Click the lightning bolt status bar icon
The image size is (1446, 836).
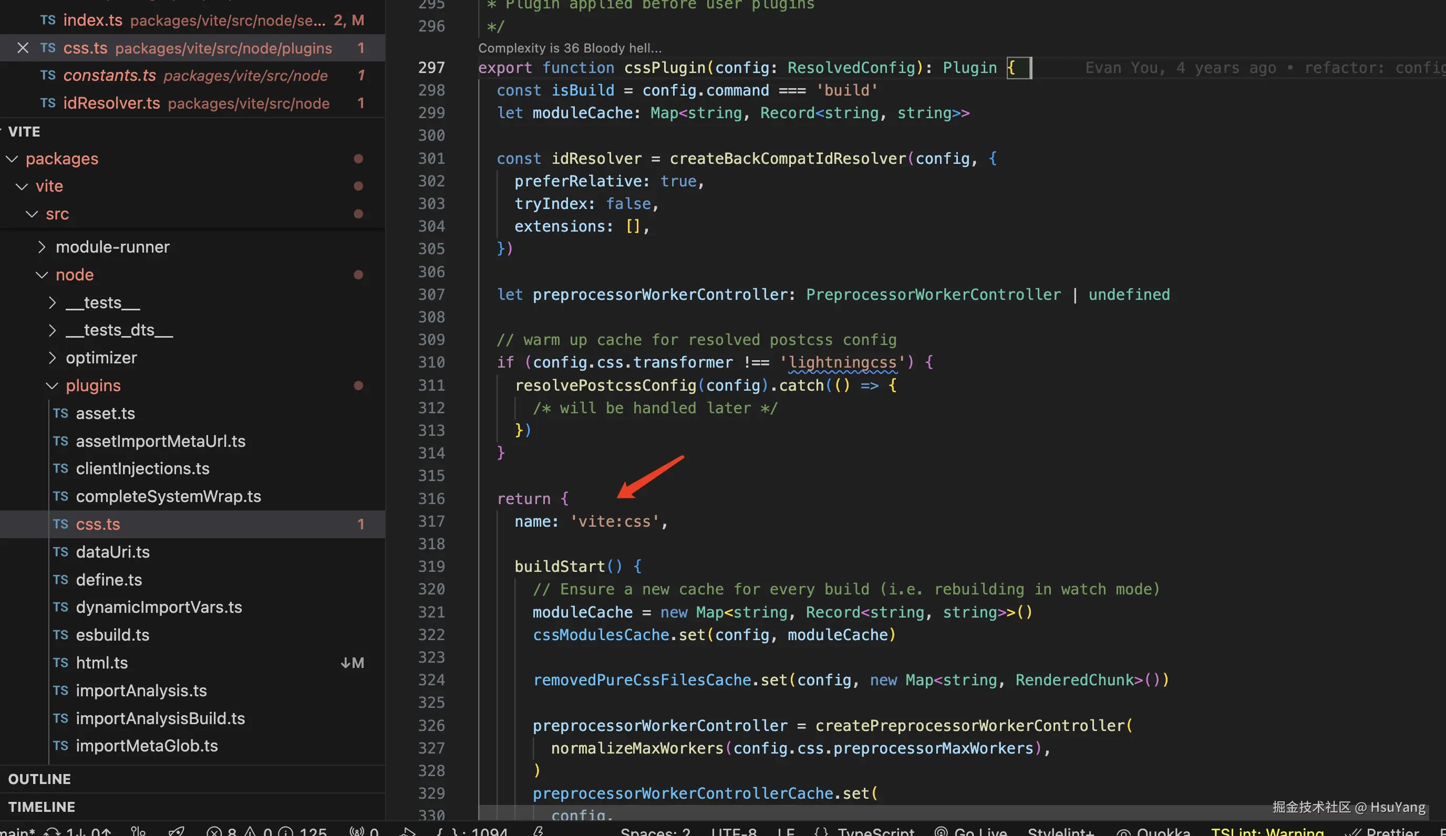click(538, 831)
